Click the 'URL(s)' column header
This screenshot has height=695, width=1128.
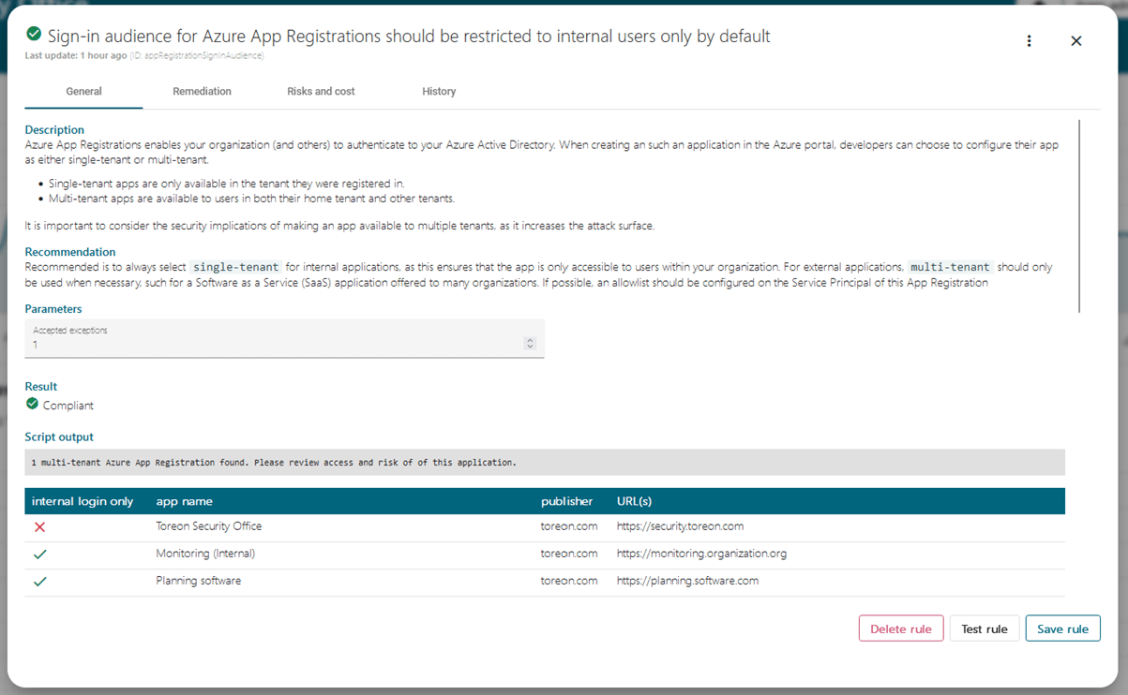click(634, 501)
